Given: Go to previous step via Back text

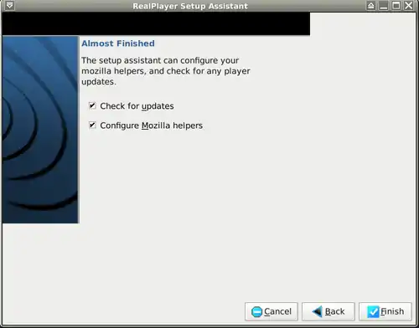Looking at the screenshot, I should [334, 311].
